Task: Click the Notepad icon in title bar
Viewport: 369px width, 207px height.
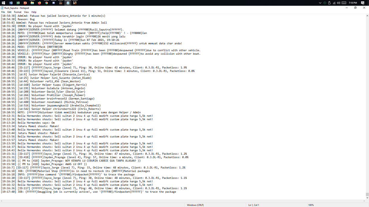Action: click(2, 8)
